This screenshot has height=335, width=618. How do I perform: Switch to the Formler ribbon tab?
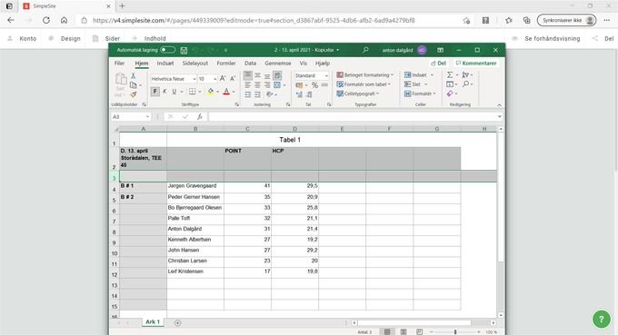(x=225, y=63)
